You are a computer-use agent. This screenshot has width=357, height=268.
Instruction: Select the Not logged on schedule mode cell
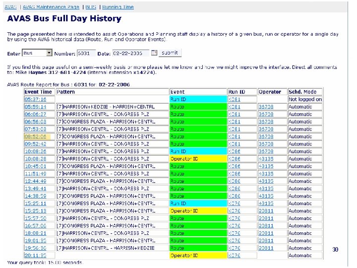pos(305,99)
